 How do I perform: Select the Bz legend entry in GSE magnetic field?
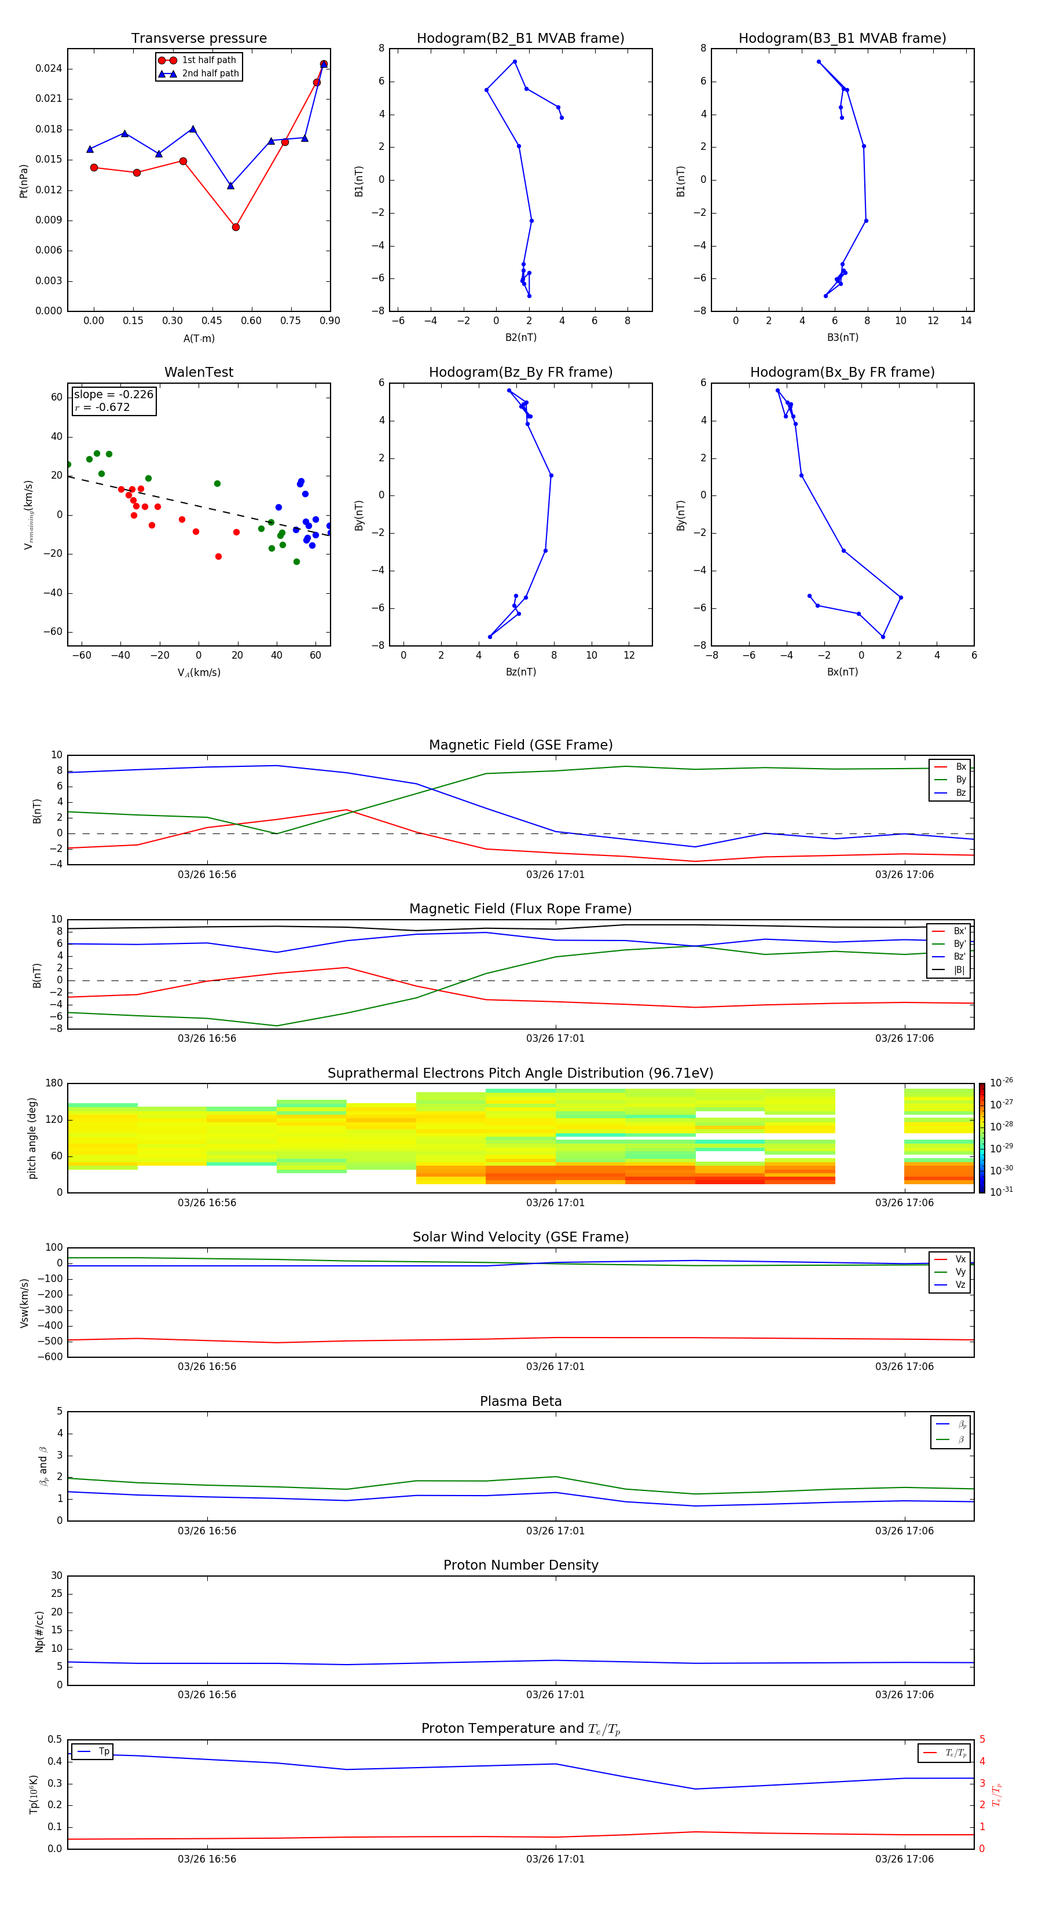pyautogui.click(x=950, y=792)
